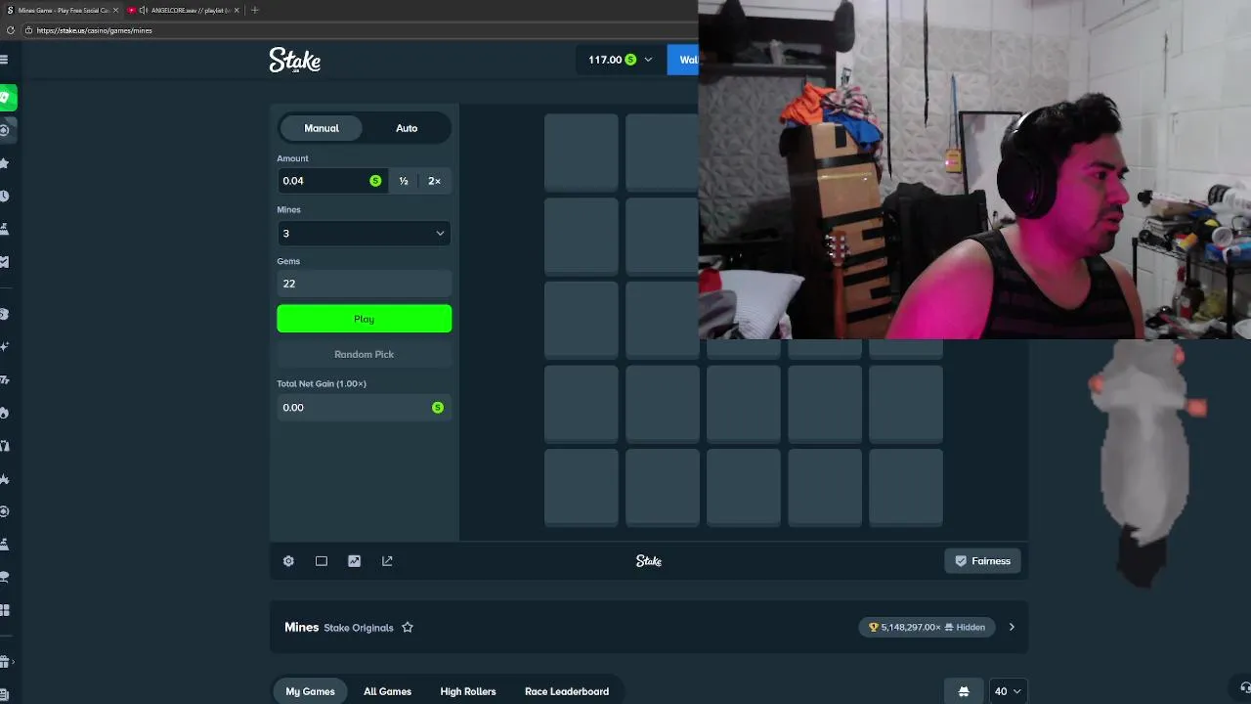Screen dimensions: 1251x704
Task: Click the green Play button
Action: [x=364, y=319]
